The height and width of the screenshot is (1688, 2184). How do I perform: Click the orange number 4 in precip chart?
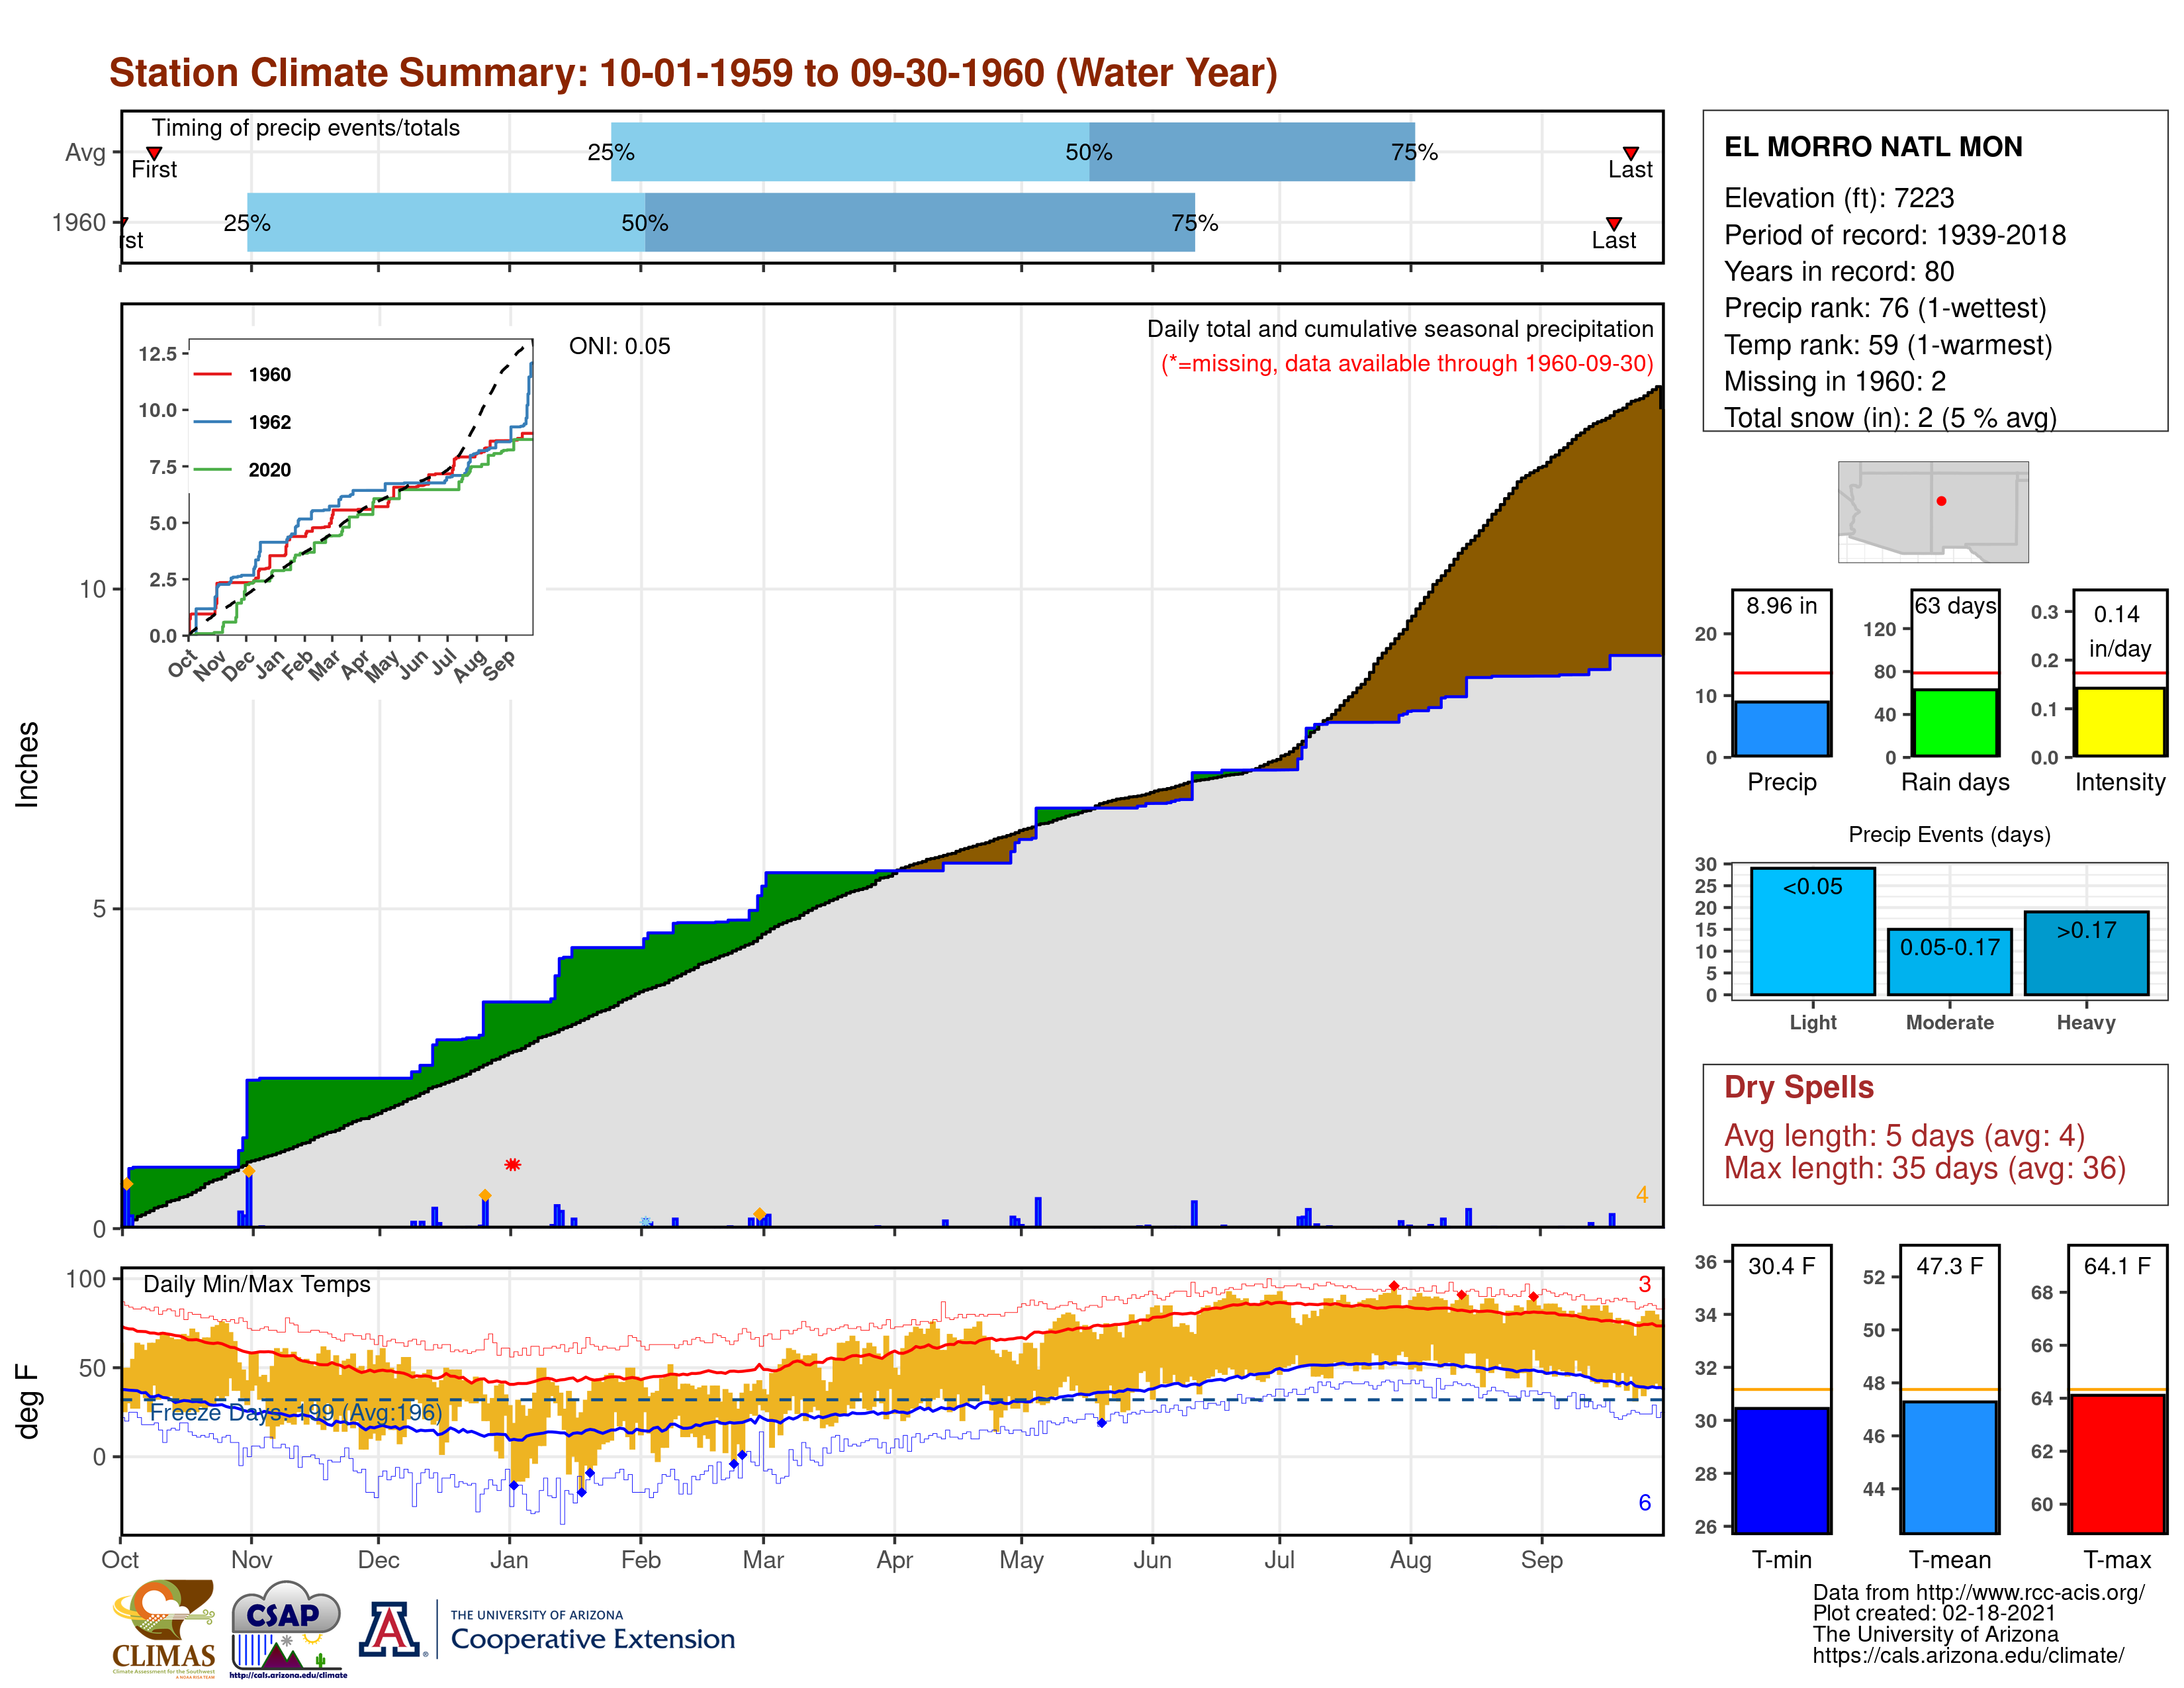pyautogui.click(x=1642, y=1195)
